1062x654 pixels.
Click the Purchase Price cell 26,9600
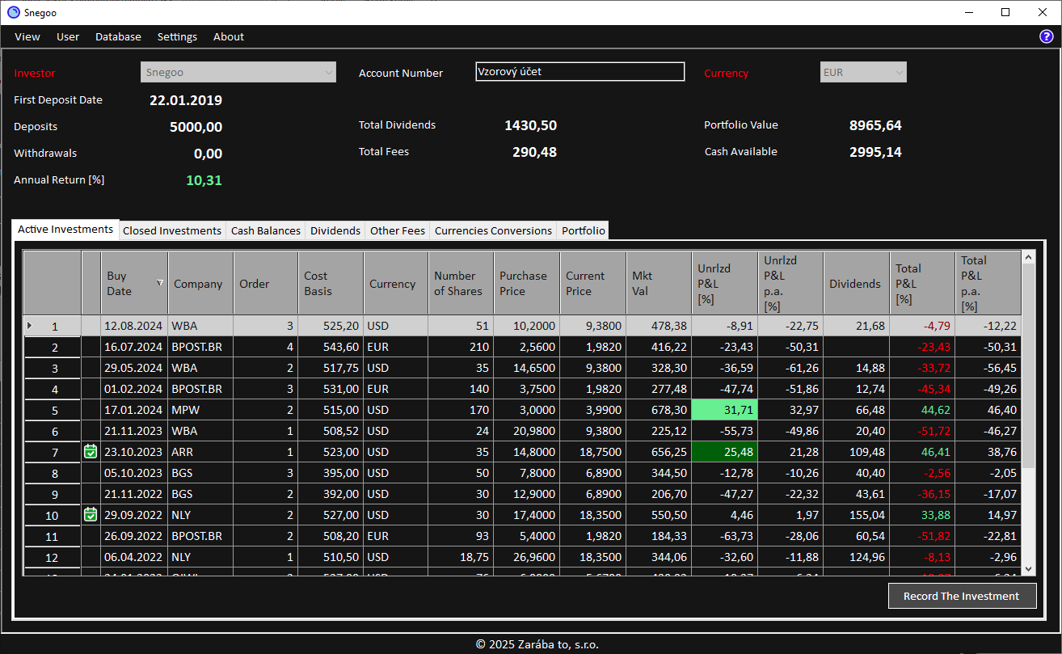527,557
